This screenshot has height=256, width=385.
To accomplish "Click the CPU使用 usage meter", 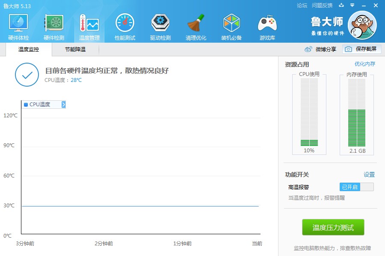I will pyautogui.click(x=309, y=113).
